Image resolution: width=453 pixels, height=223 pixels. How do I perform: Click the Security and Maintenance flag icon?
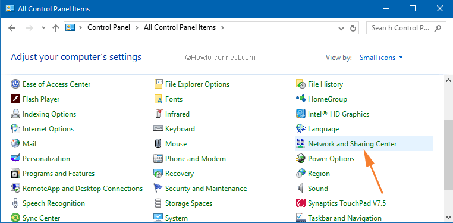click(x=158, y=189)
